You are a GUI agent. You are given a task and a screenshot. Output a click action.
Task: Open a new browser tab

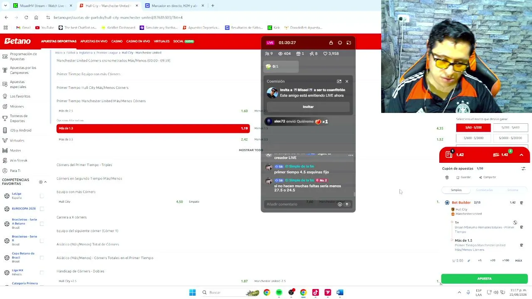(212, 6)
